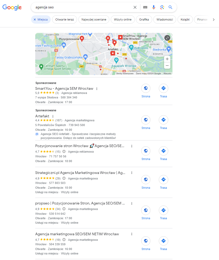Open info icon next to Strategiczni.pl reviews

coord(64,178)
